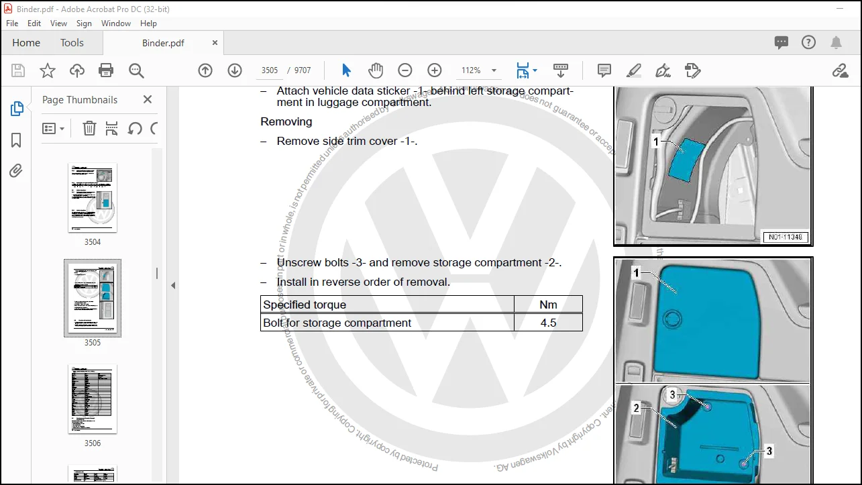Select the highlight text pen
862x485 pixels.
[634, 70]
